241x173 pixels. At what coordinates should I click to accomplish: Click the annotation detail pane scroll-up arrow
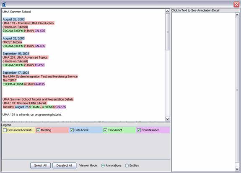point(237,15)
